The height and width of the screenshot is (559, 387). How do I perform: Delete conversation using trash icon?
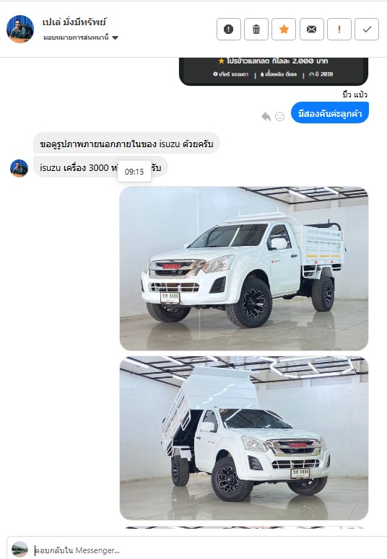[256, 30]
